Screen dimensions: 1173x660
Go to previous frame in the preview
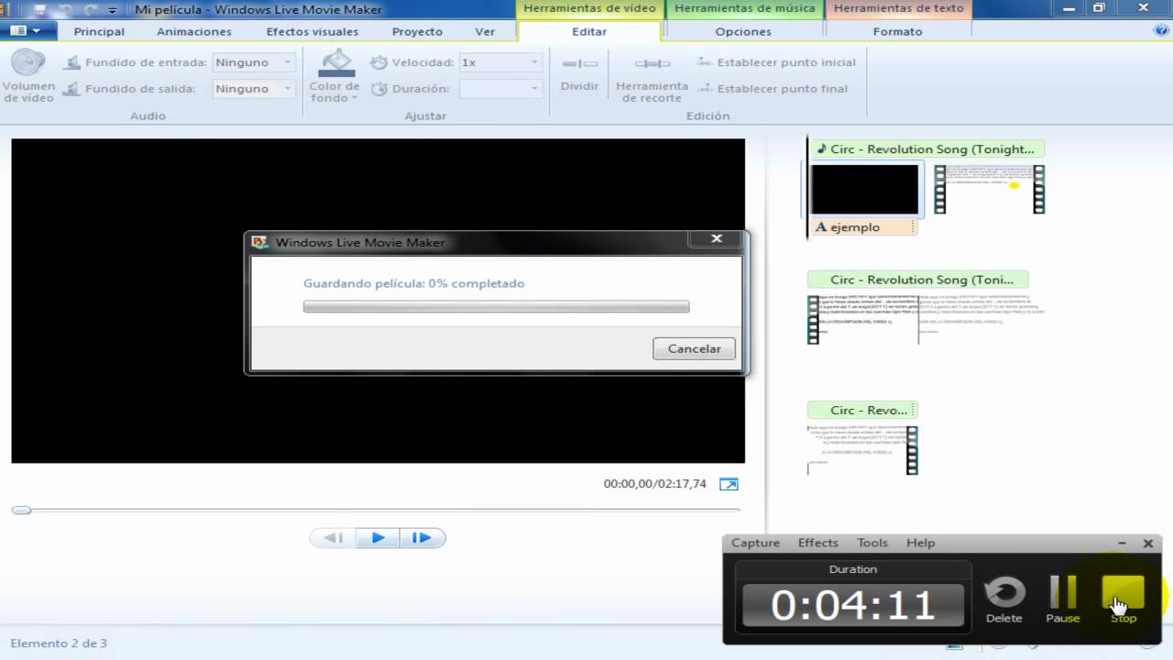click(x=333, y=538)
